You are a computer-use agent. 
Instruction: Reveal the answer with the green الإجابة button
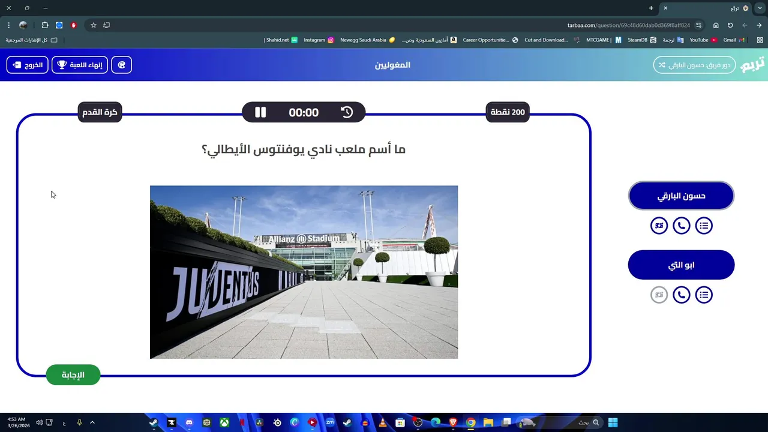[x=73, y=375]
